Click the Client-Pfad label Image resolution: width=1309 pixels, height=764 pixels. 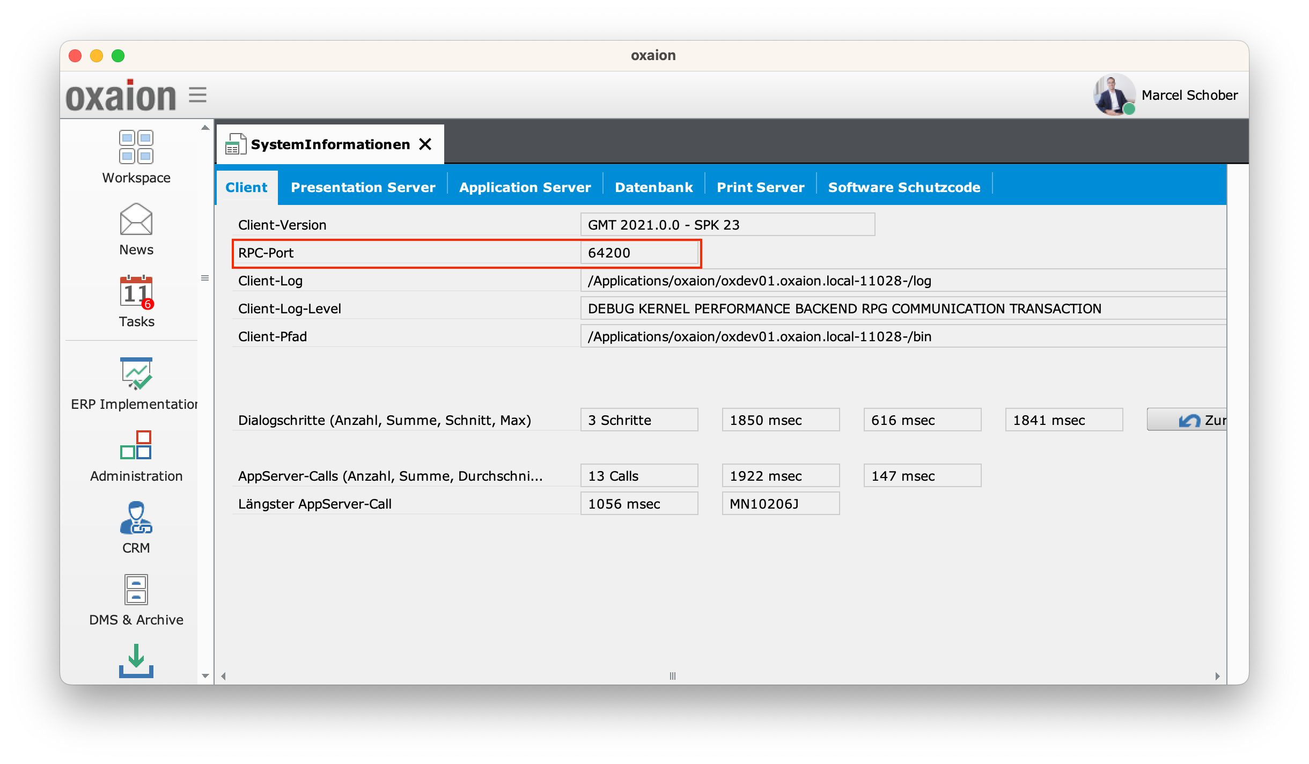273,336
